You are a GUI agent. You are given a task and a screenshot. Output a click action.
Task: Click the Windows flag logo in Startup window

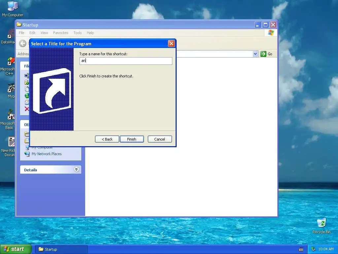(x=271, y=33)
